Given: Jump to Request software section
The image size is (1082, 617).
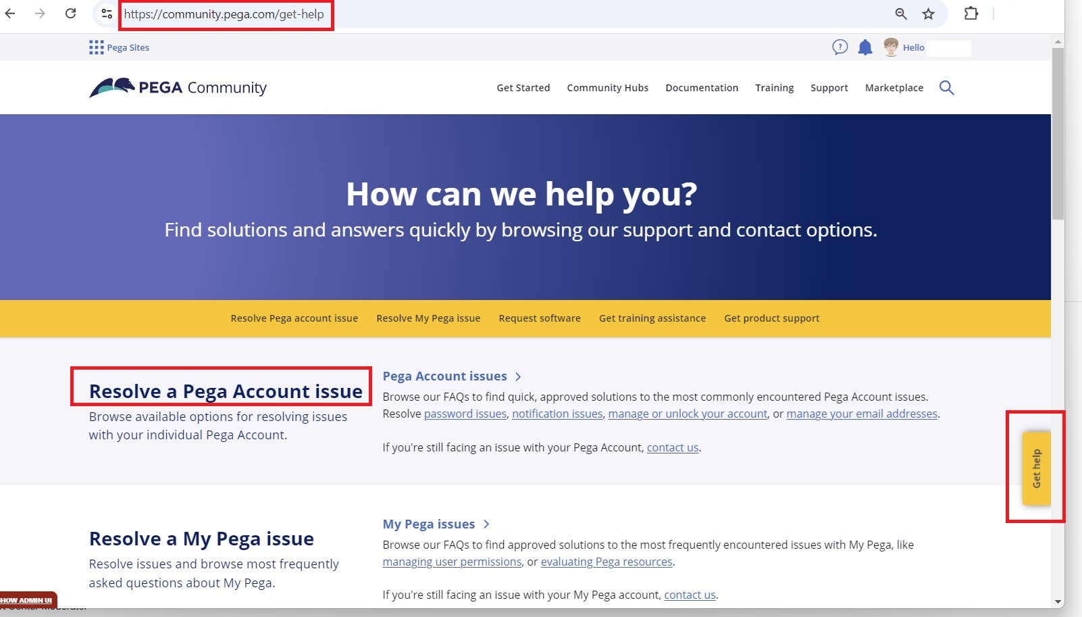Looking at the screenshot, I should point(540,318).
